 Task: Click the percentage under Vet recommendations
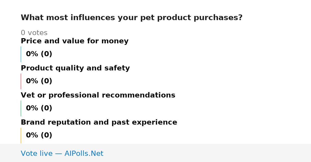[x=39, y=108]
